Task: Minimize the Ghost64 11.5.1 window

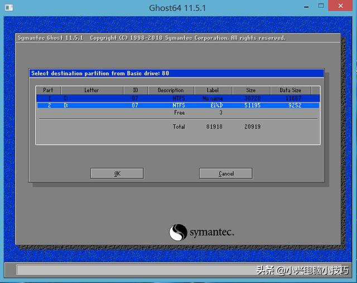Action: (306, 7)
